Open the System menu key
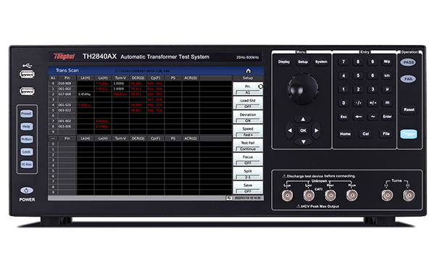This screenshot has height=266, width=435. [x=321, y=62]
